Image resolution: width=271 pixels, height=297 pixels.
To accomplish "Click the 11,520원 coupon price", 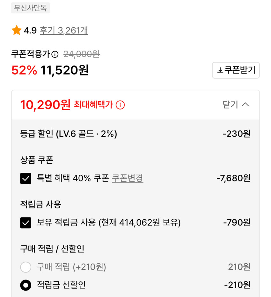I will tap(64, 70).
